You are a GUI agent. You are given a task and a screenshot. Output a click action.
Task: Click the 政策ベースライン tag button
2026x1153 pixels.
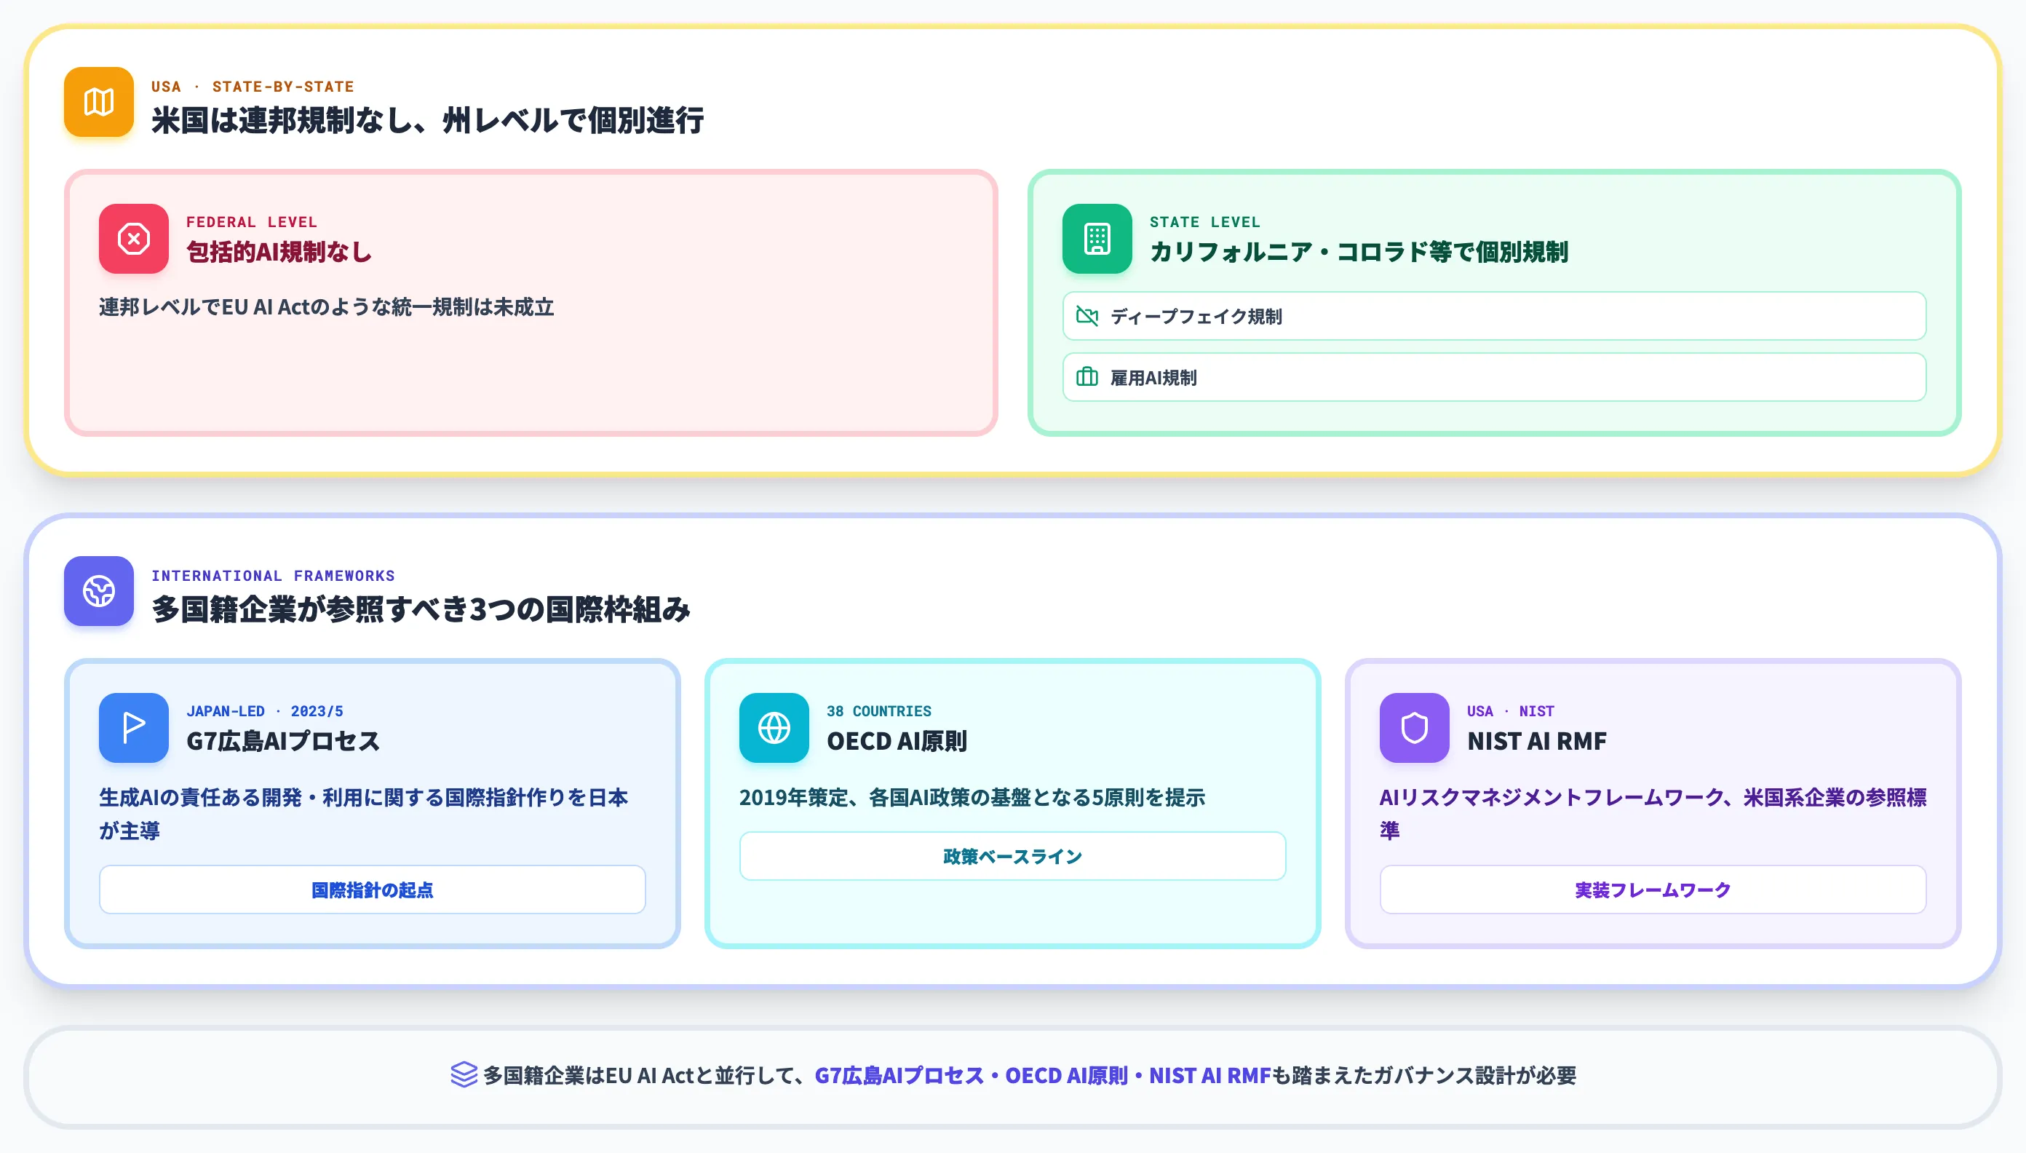[x=1012, y=856]
